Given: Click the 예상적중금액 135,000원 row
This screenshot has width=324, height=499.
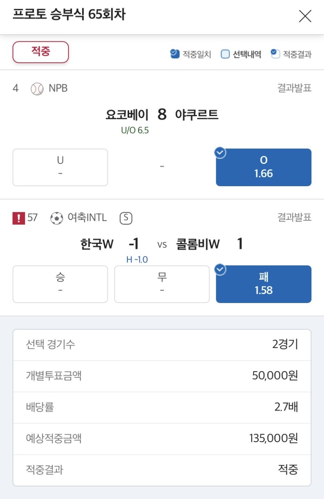Looking at the screenshot, I should click(x=162, y=439).
